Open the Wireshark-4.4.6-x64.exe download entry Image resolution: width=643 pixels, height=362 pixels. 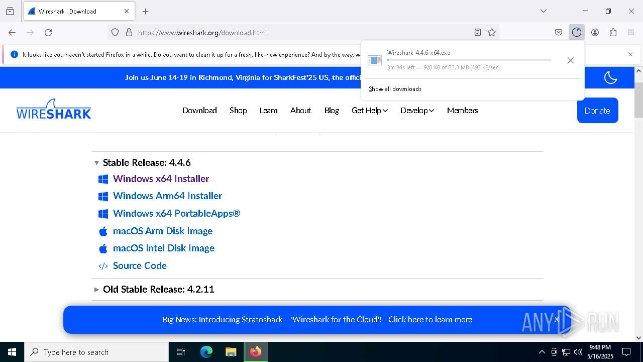tap(460, 60)
